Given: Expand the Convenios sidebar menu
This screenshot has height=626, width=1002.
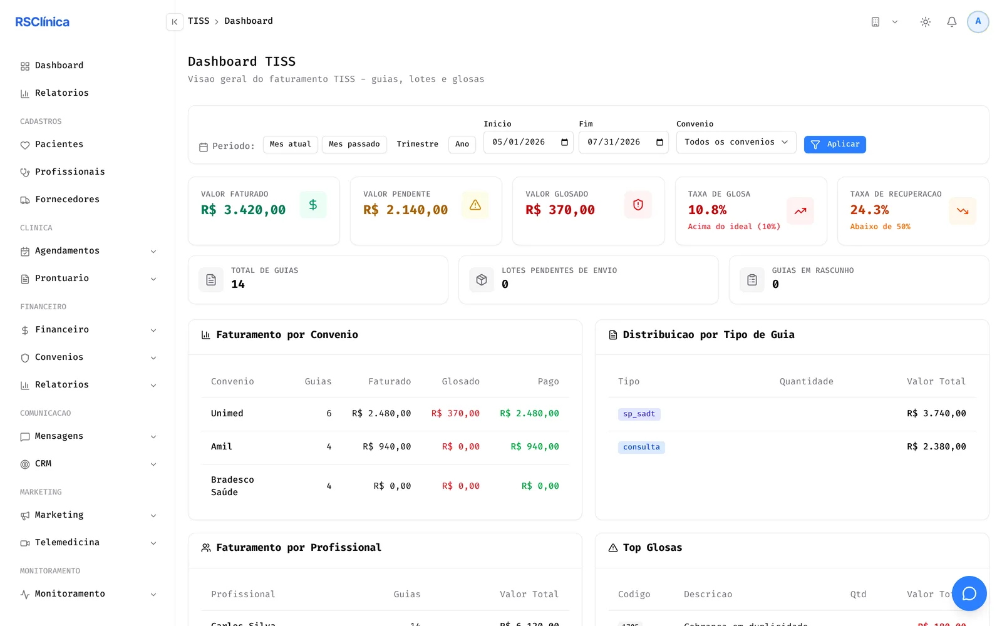Looking at the screenshot, I should pyautogui.click(x=88, y=357).
